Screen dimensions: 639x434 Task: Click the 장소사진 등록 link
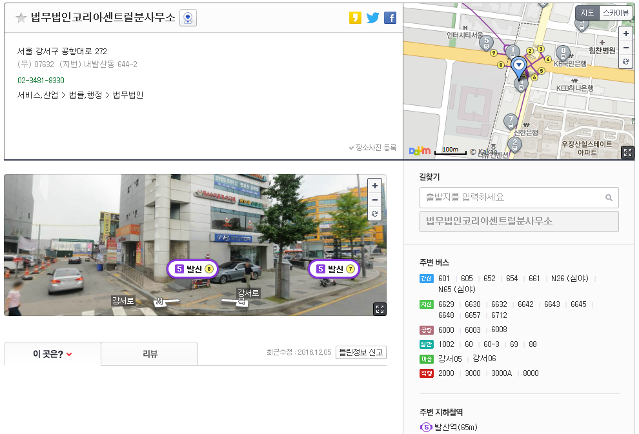(x=372, y=148)
